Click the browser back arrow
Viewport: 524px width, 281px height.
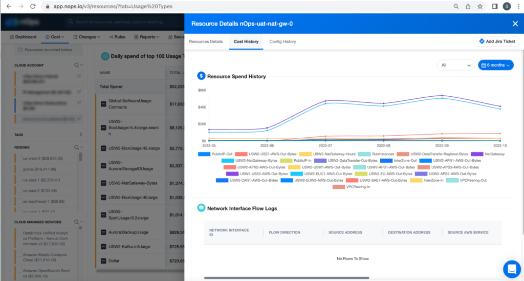tap(9, 6)
